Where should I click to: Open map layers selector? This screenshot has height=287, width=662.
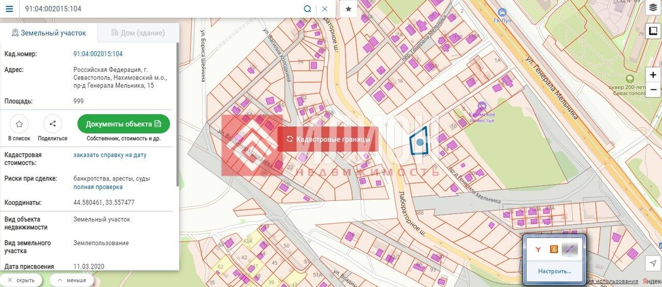click(653, 8)
